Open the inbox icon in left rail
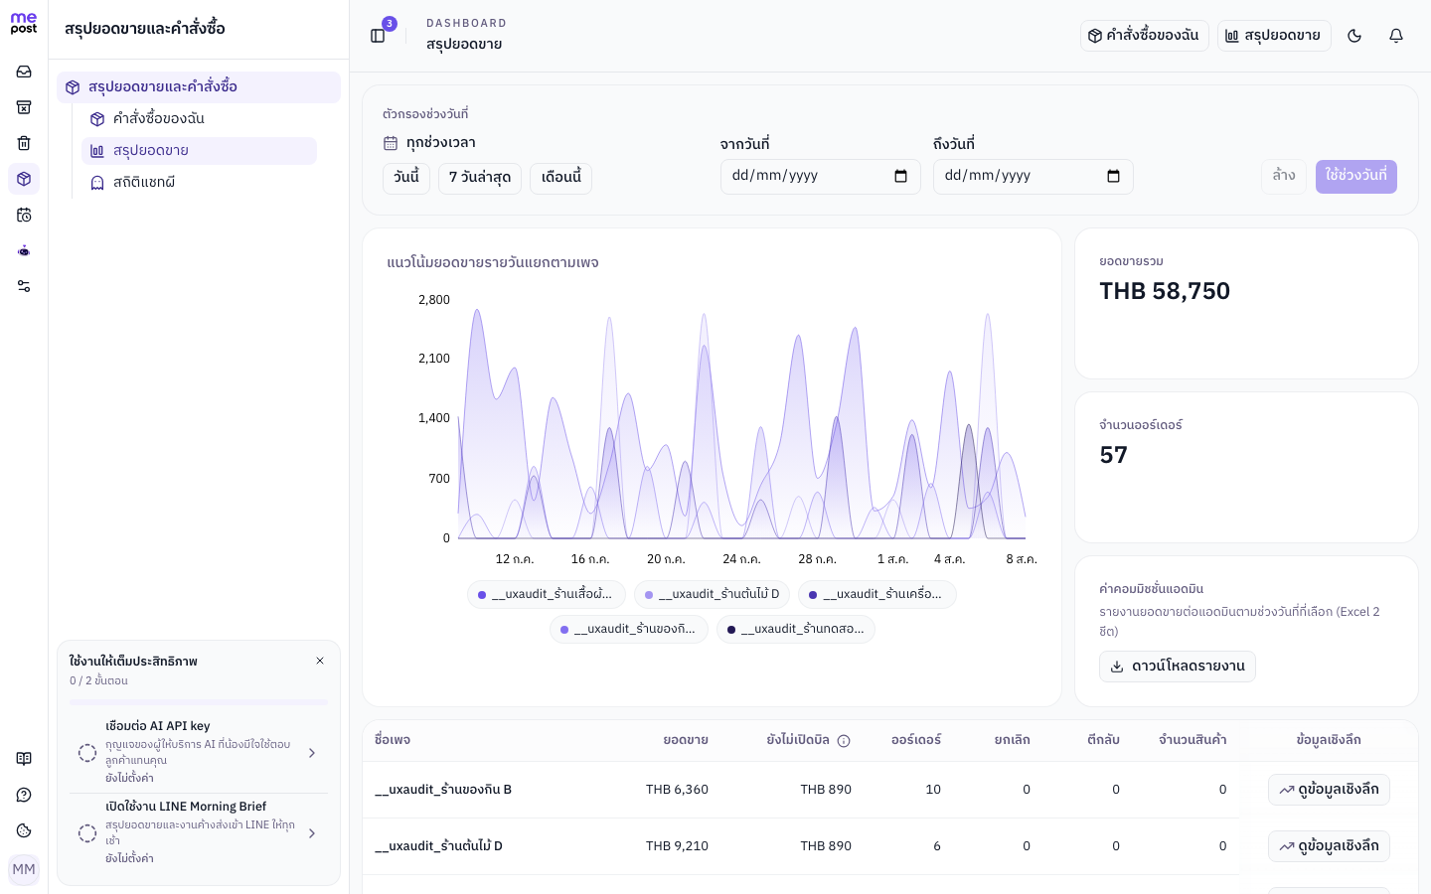Screen dimensions: 1431x894 tap(24, 72)
